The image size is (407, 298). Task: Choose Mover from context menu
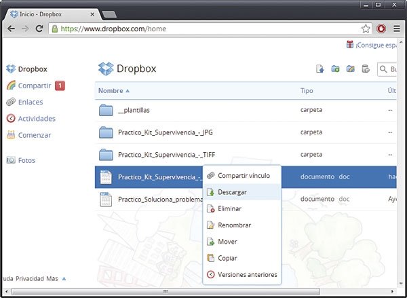(242, 242)
